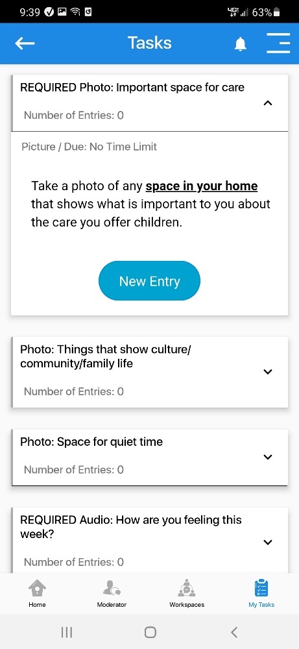Expand the How are you feeling task
Viewport: 299px width, 649px height.
coord(268,542)
